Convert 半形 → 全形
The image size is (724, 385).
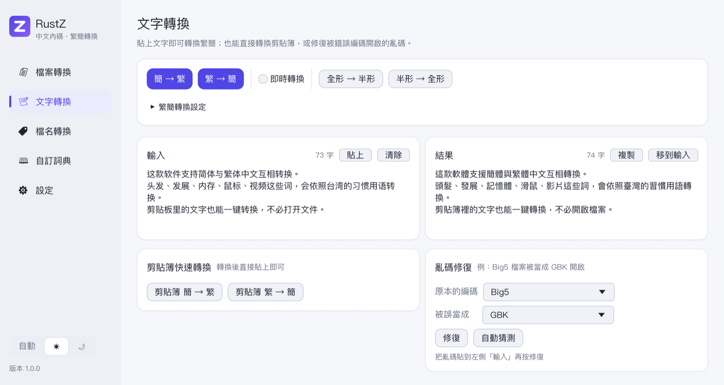click(x=420, y=79)
